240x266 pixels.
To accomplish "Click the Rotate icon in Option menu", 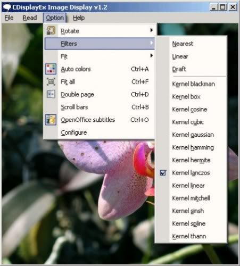I will 51,31.
